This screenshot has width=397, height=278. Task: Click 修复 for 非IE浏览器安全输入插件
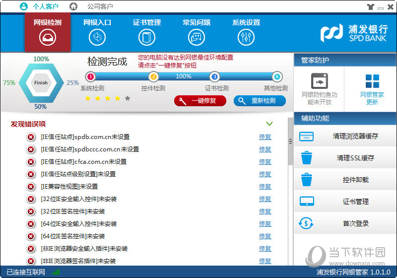[265, 249]
